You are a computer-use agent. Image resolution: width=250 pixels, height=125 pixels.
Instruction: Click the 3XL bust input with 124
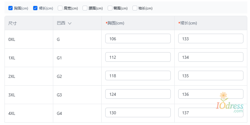[x=138, y=94]
